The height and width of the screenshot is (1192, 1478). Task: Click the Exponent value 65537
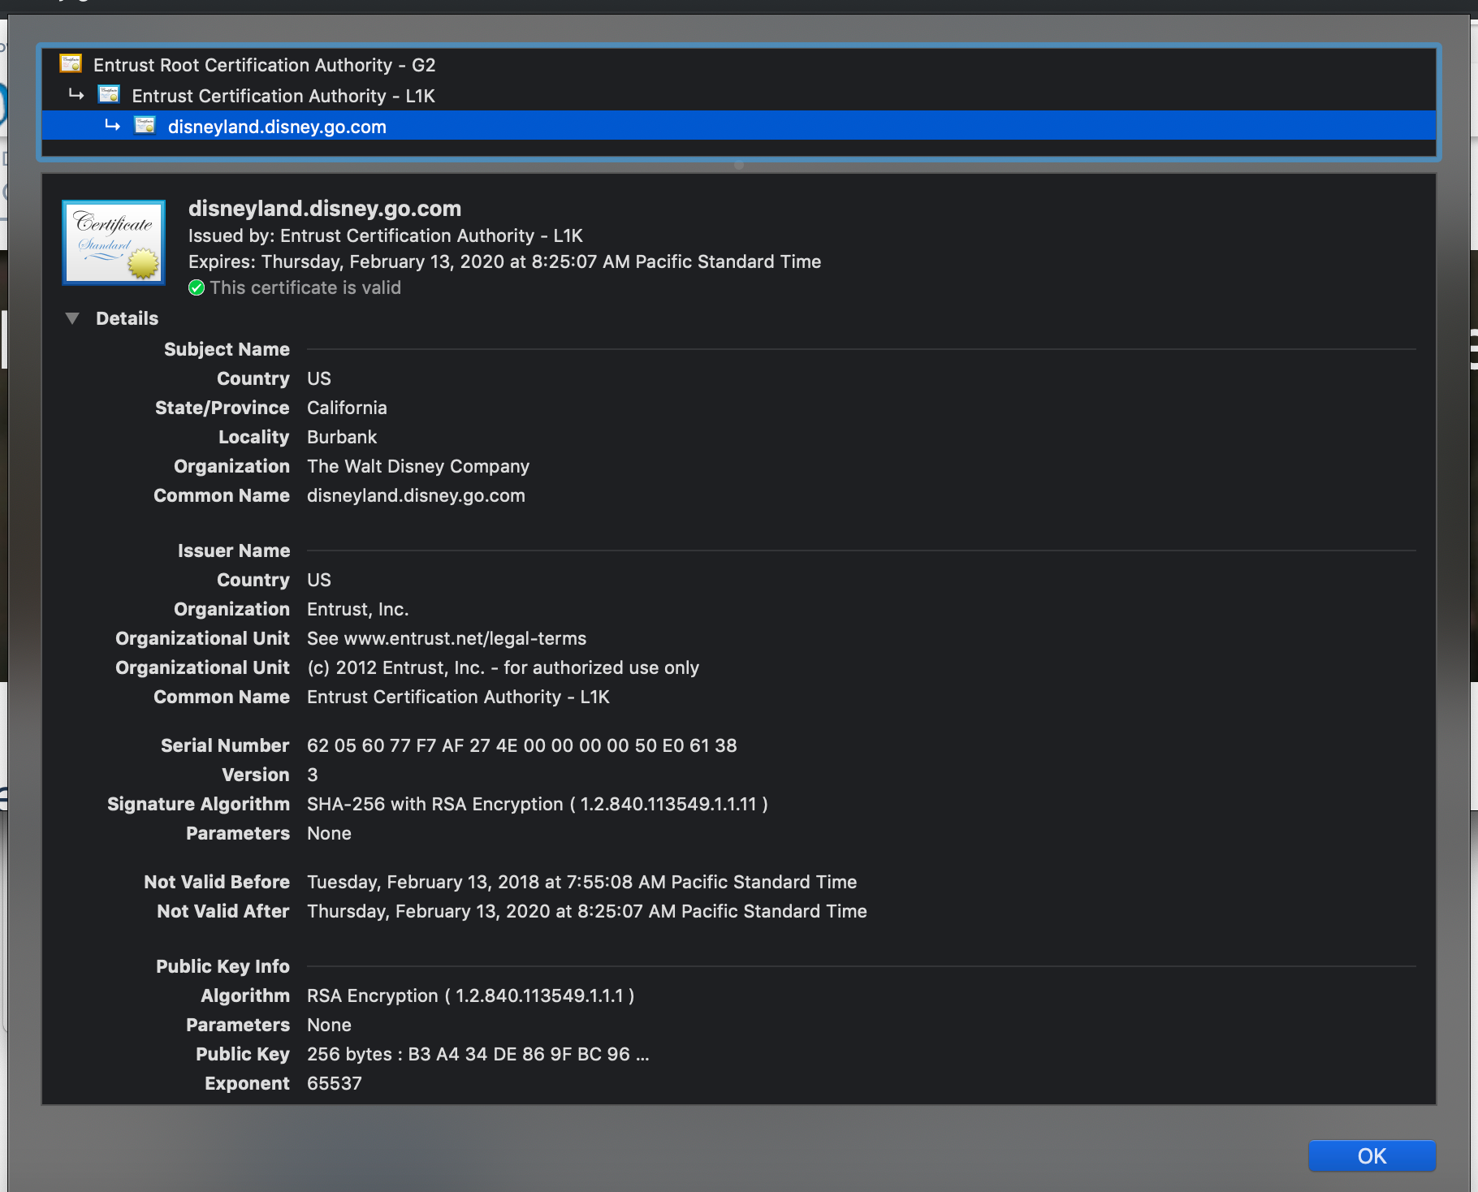click(335, 1083)
